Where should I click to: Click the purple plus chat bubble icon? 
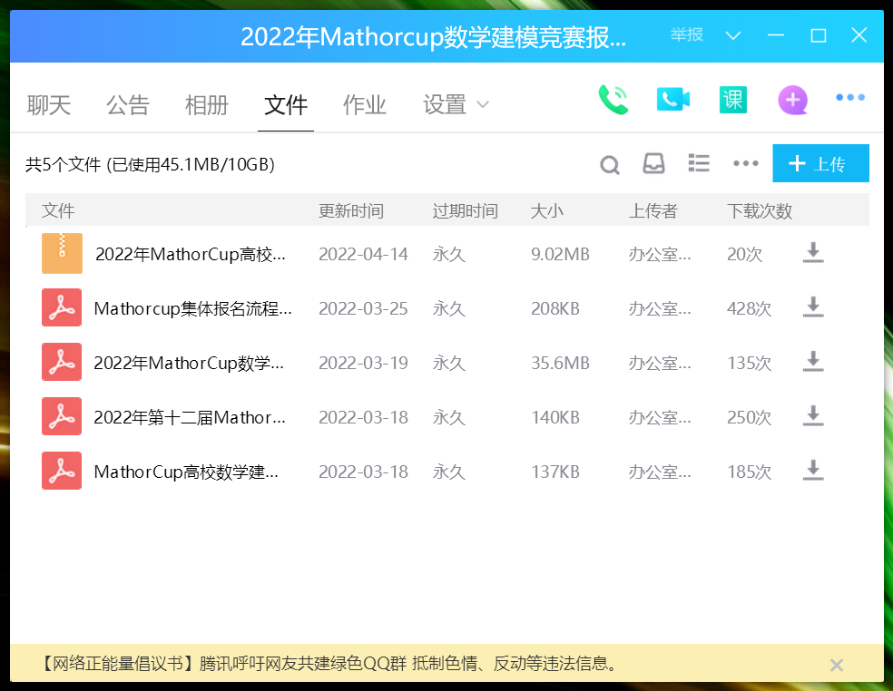(792, 100)
